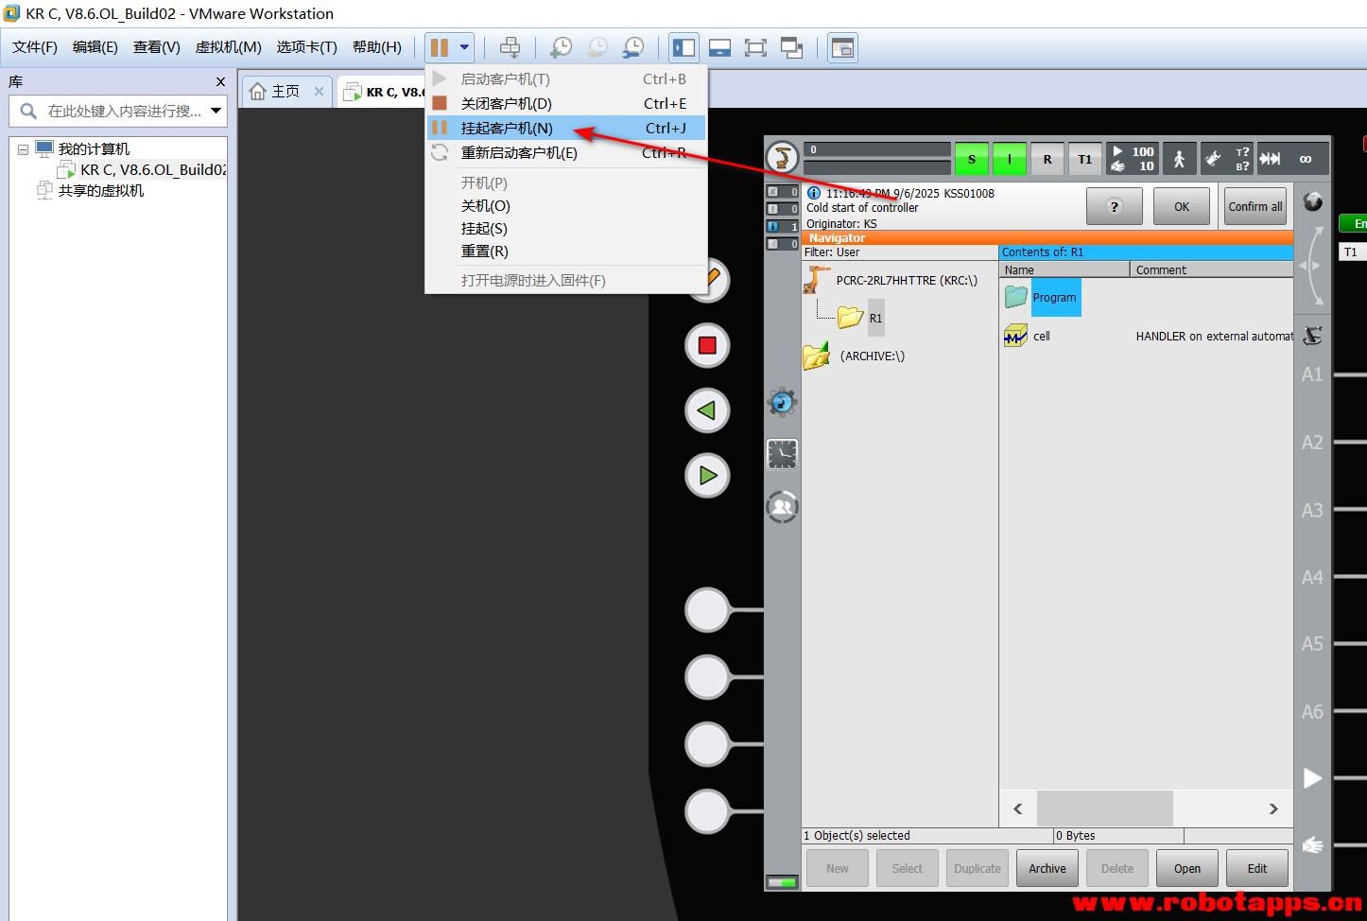Click the enter full screen toolbar icon
Viewport: 1367px width, 921px height.
pyautogui.click(x=755, y=47)
